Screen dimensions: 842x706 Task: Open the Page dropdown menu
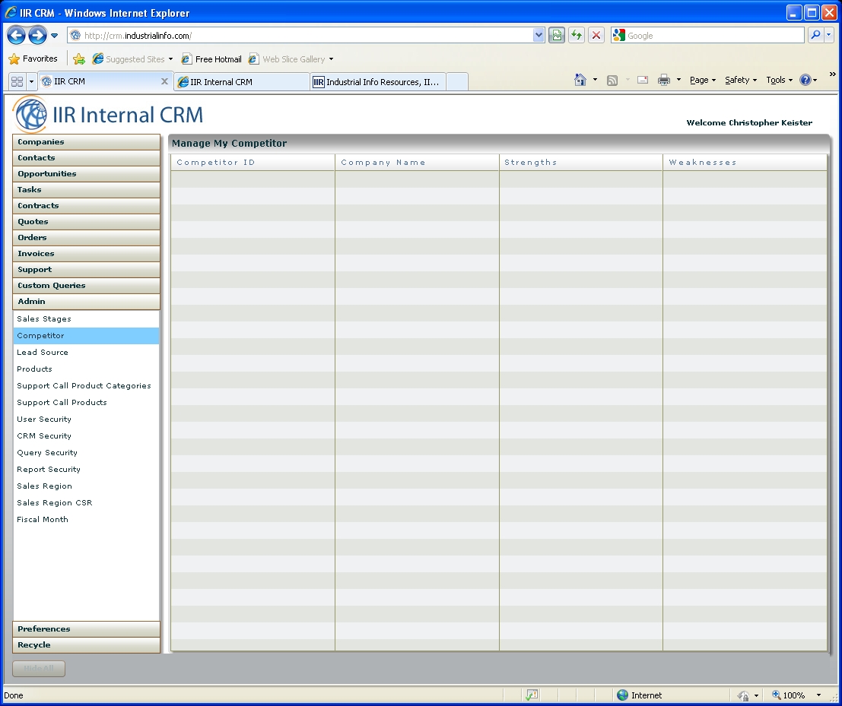pos(702,80)
